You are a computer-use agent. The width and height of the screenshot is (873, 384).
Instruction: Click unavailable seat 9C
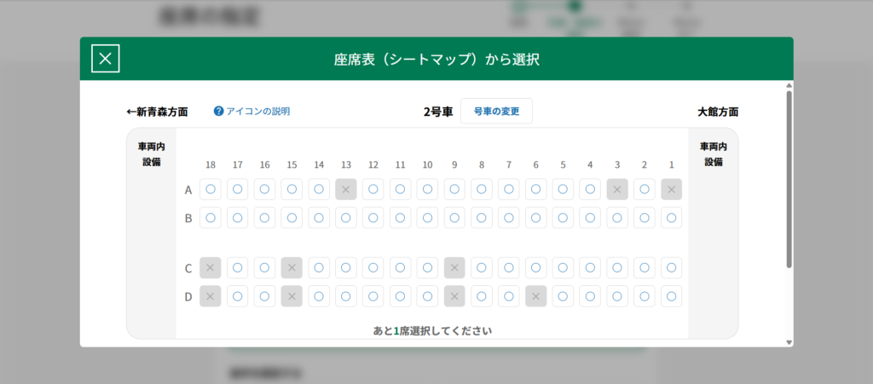[454, 268]
